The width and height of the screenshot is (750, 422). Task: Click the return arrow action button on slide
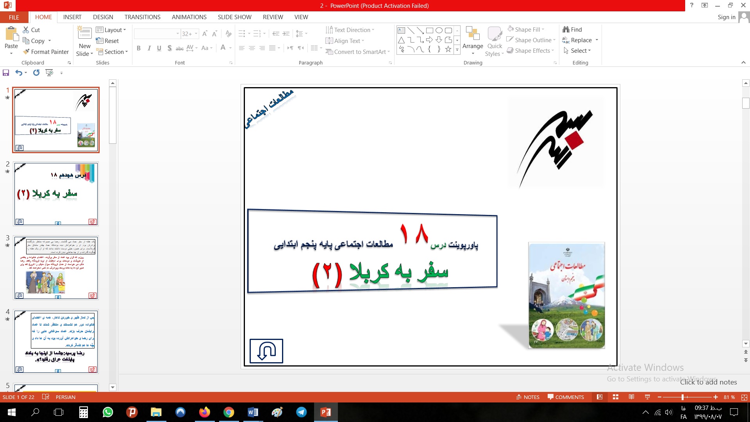click(266, 351)
